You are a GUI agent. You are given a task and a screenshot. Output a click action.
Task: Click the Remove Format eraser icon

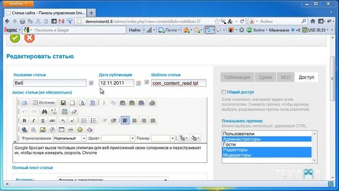(x=74, y=111)
